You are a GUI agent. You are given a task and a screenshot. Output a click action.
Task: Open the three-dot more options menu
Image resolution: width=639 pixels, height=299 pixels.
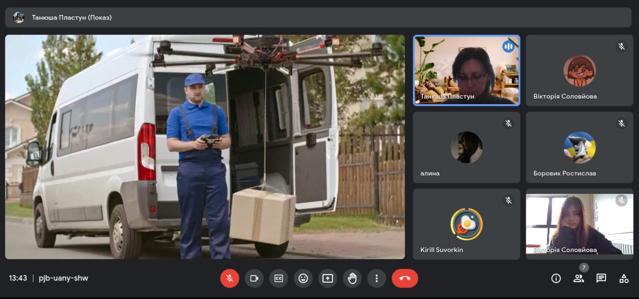coord(376,279)
